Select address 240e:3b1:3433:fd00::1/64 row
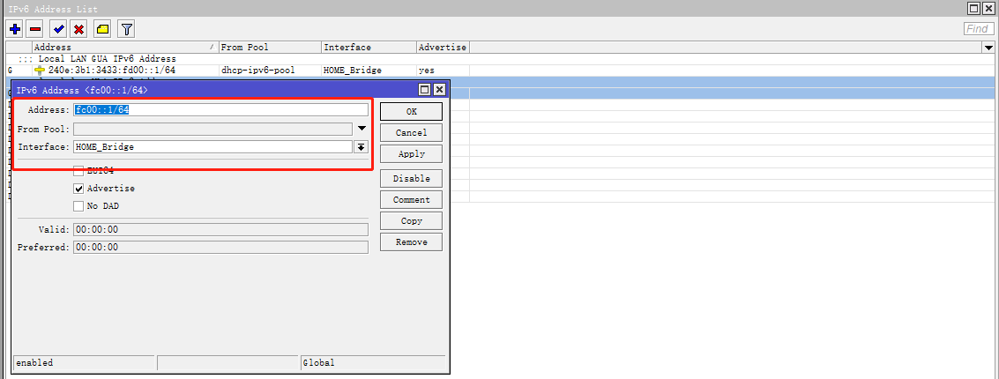The width and height of the screenshot is (999, 379). pyautogui.click(x=501, y=70)
